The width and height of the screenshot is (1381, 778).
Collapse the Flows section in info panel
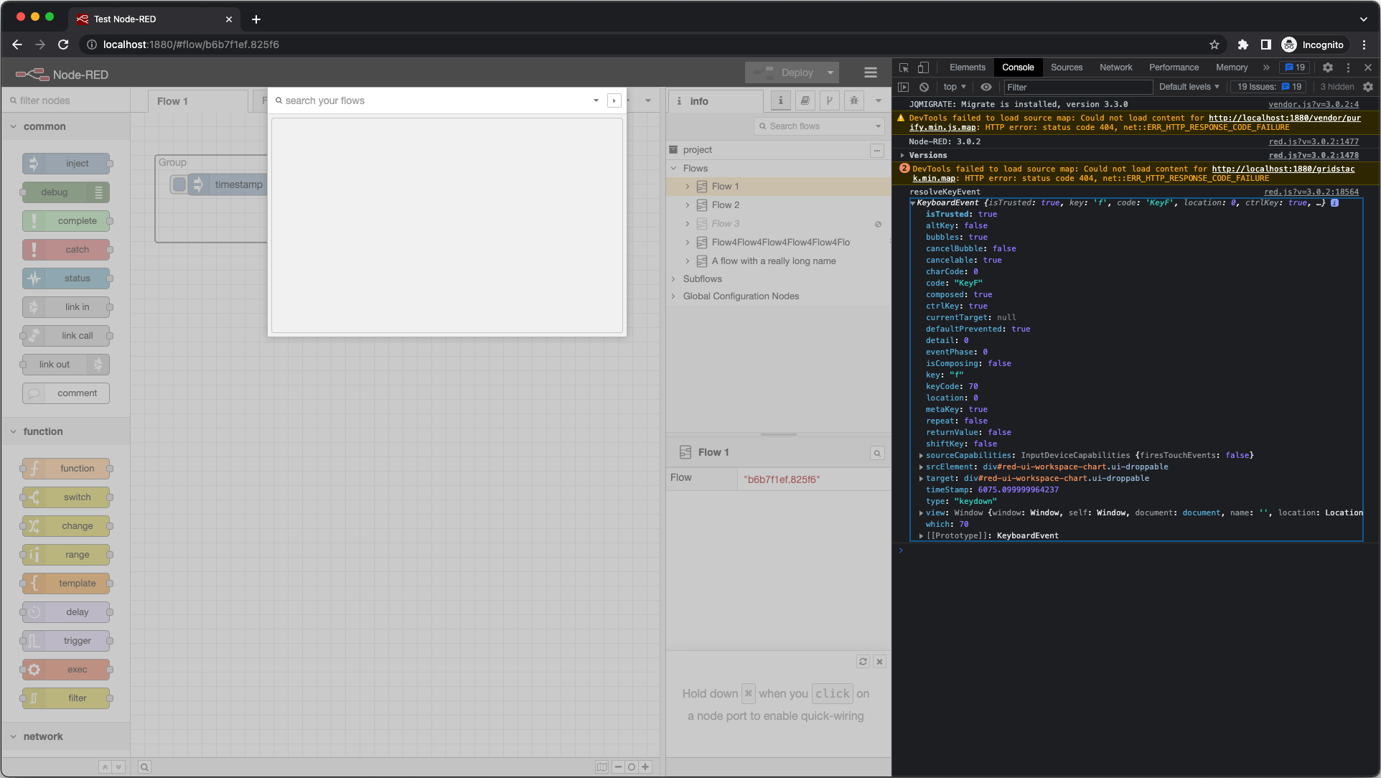674,167
